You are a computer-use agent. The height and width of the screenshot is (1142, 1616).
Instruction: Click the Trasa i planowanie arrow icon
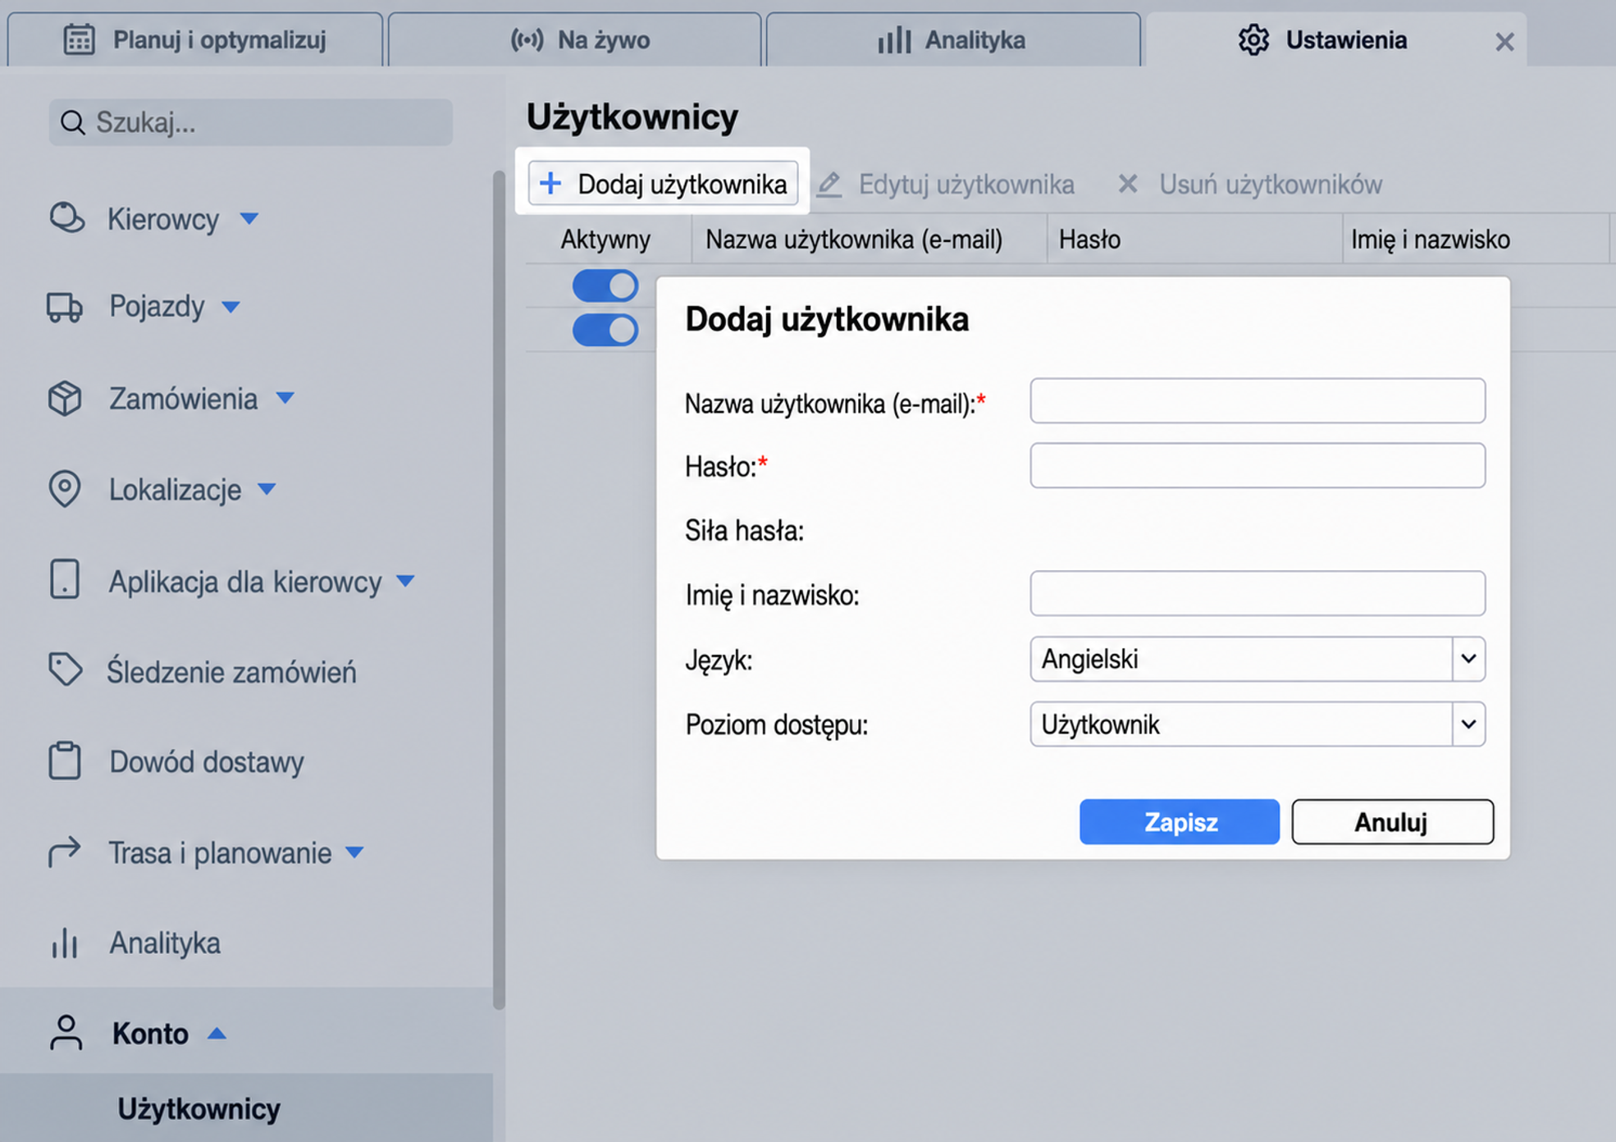tap(65, 852)
